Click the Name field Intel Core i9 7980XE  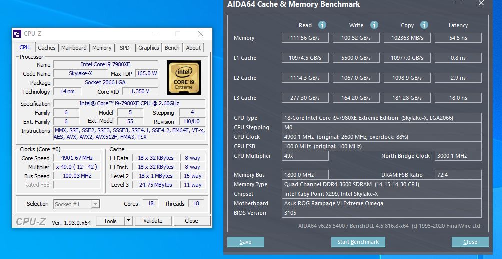click(105, 64)
